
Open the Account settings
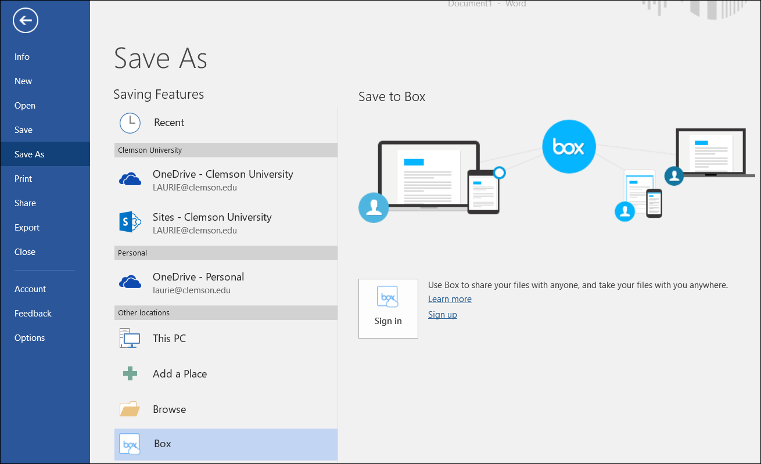(x=30, y=289)
